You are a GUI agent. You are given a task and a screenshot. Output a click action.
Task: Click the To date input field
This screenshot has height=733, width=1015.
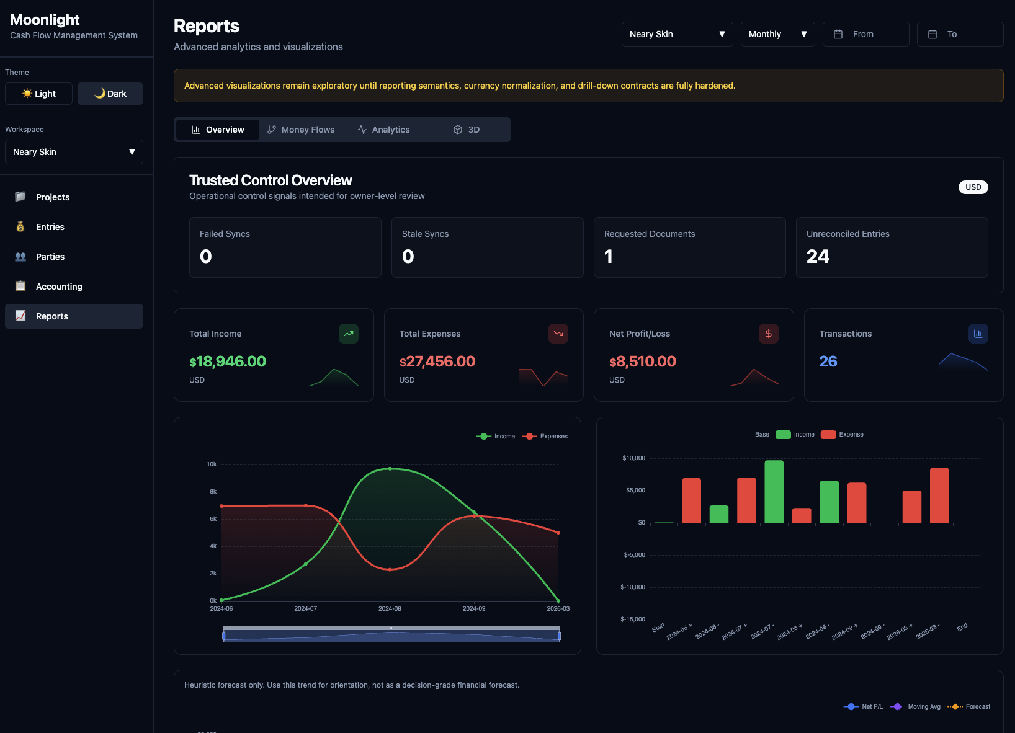[960, 34]
